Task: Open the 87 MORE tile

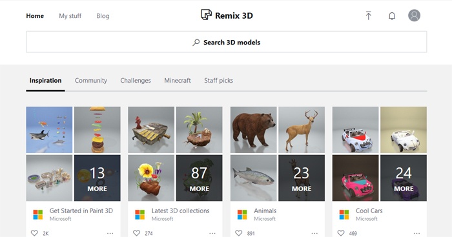Action: [199, 178]
